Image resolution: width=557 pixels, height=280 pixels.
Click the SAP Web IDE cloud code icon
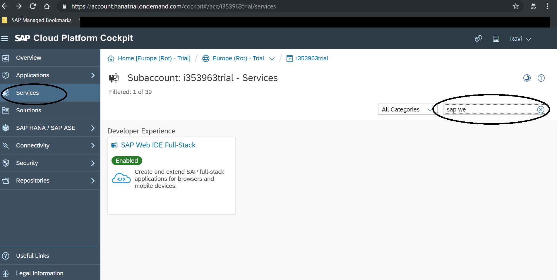point(121,178)
